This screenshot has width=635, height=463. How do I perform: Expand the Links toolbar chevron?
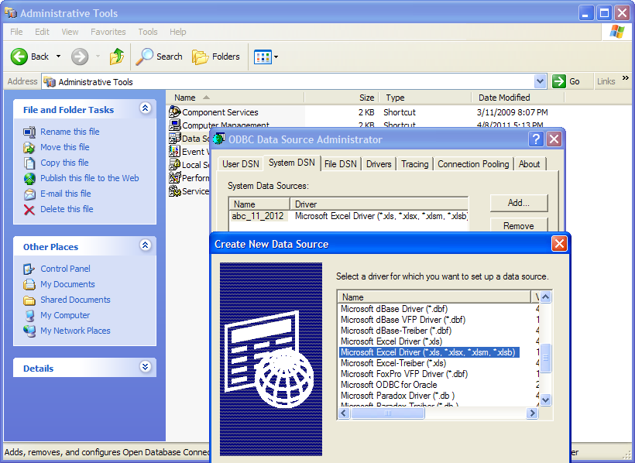coord(625,77)
